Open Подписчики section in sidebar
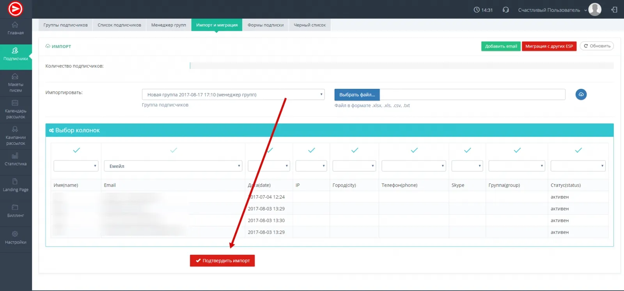 (x=16, y=54)
